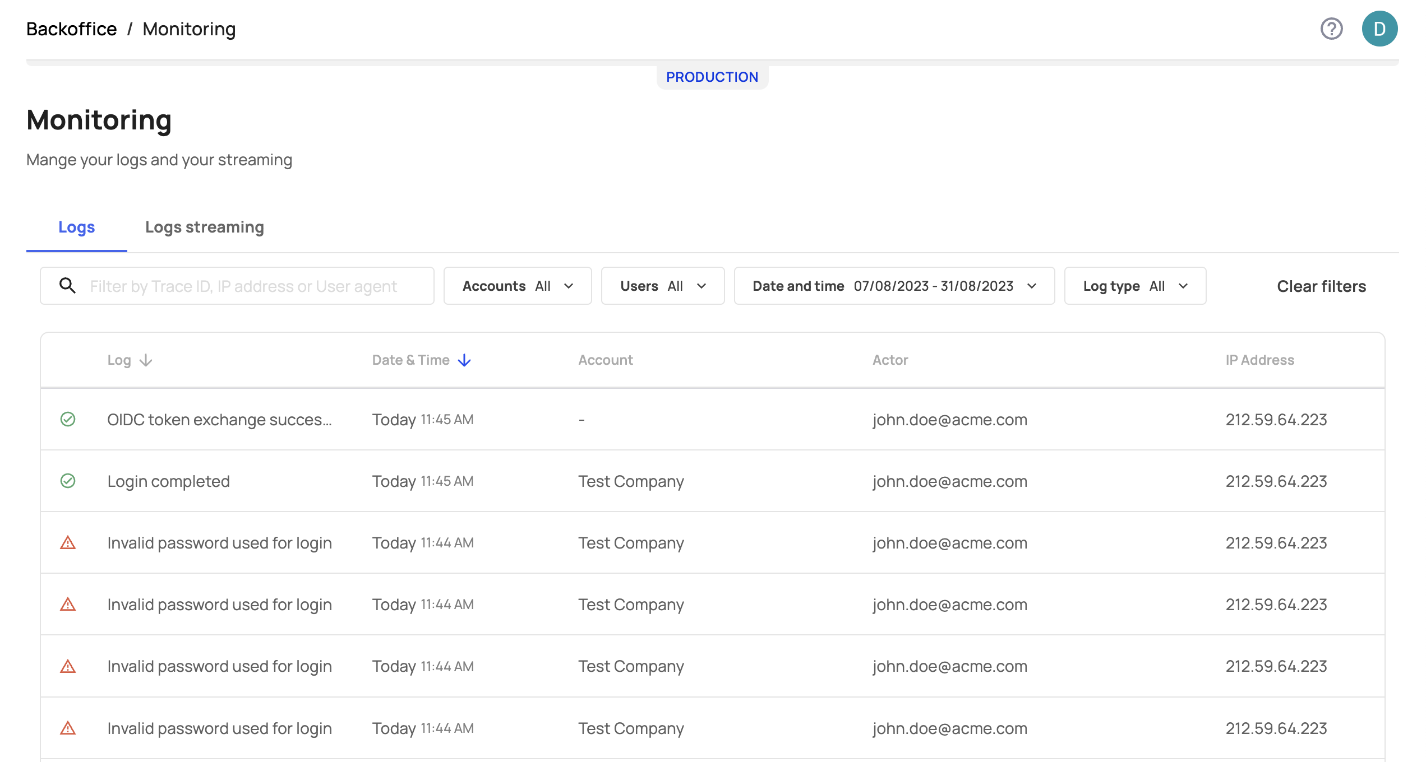The height and width of the screenshot is (762, 1426).
Task: Click the search magnifier icon
Action: point(67,286)
